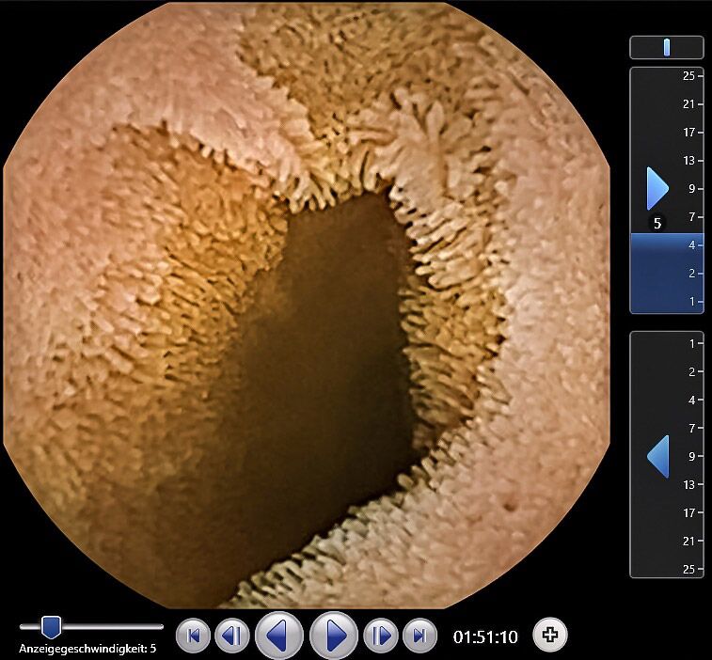Set forward speed to 13
Viewport: 712px width, 660px height.
click(688, 161)
